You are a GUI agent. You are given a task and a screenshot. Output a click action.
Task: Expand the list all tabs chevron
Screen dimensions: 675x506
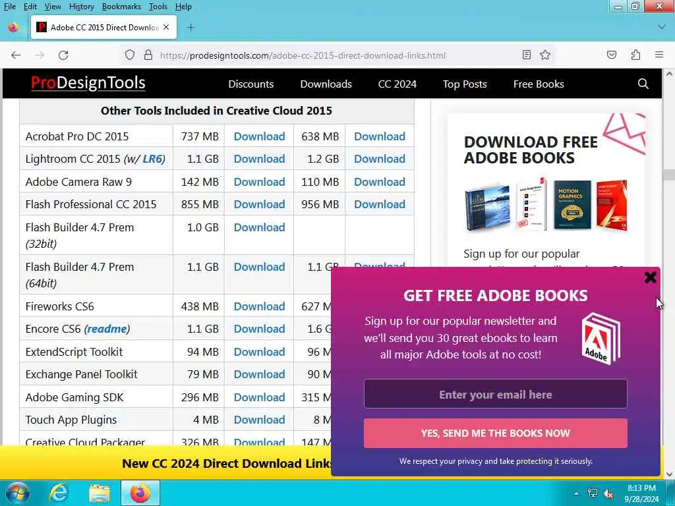pos(662,27)
